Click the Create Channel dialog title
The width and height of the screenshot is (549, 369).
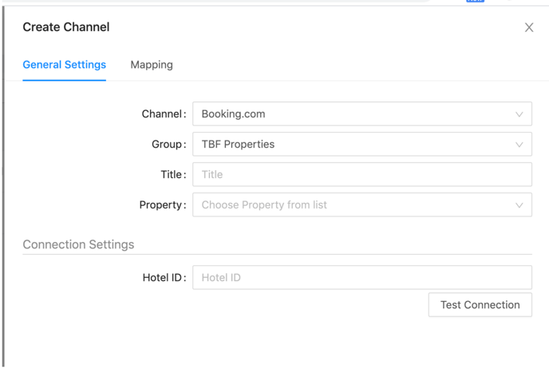coord(66,27)
